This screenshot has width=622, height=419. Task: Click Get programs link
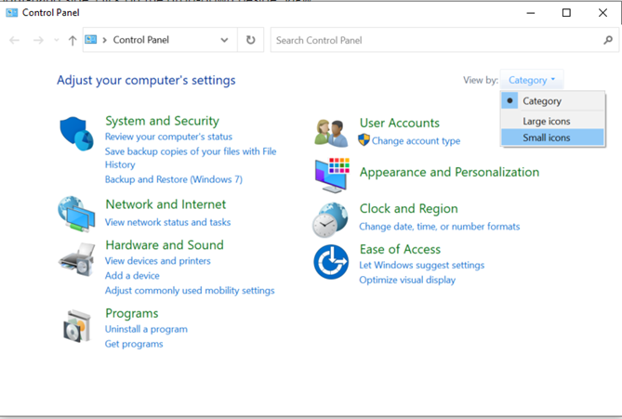(x=134, y=344)
